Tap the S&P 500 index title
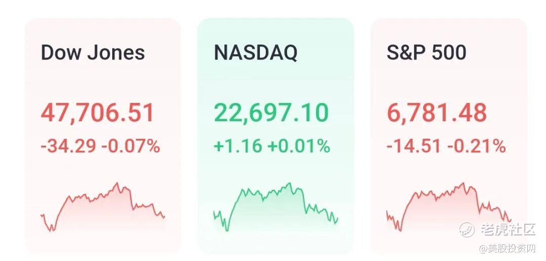The image size is (546, 261). pyautogui.click(x=426, y=53)
